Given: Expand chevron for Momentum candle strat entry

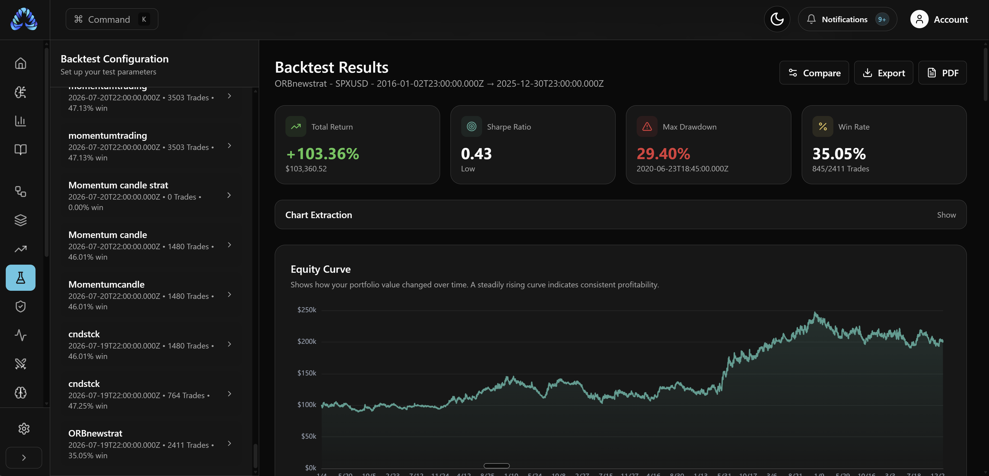Looking at the screenshot, I should (229, 195).
